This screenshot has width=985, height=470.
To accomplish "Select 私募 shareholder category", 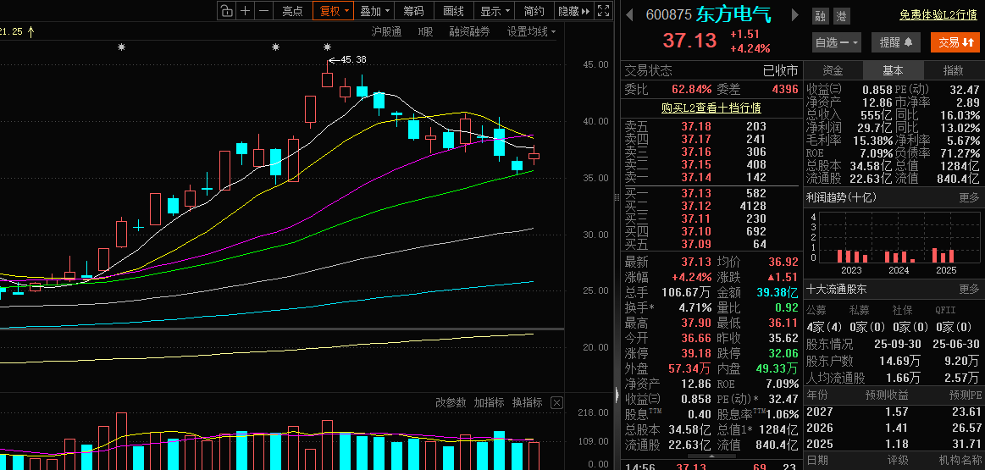I will [x=860, y=310].
